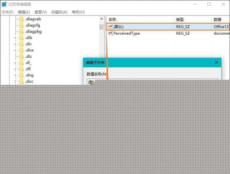Open the 查看(V) menu
The height and width of the screenshot is (174, 230).
(41, 12)
